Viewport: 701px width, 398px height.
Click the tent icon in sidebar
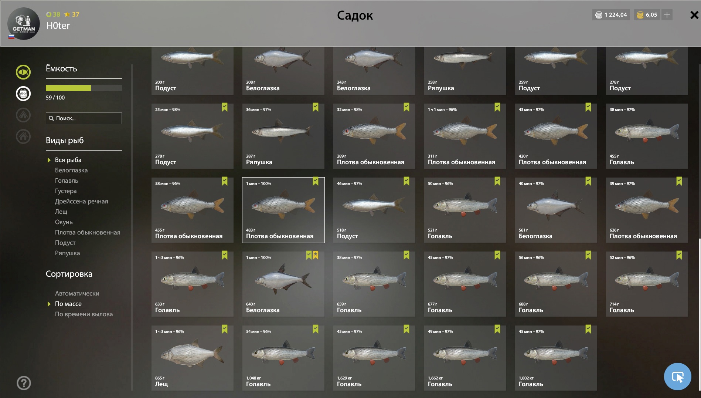(x=23, y=115)
